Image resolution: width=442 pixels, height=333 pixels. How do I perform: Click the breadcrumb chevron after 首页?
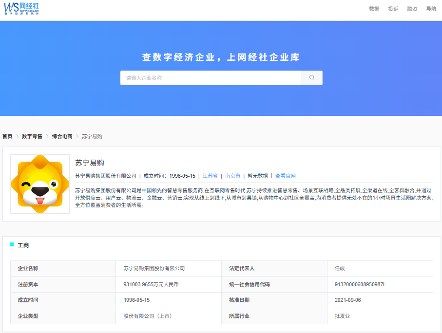click(x=17, y=136)
